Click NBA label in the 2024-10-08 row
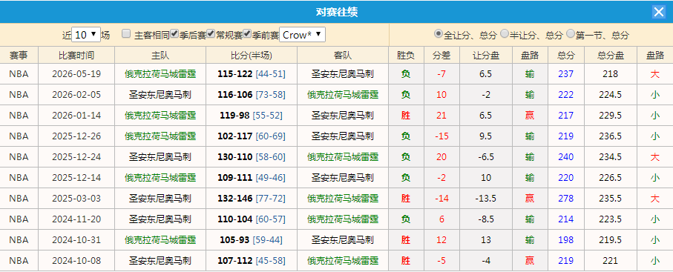 click(x=19, y=261)
